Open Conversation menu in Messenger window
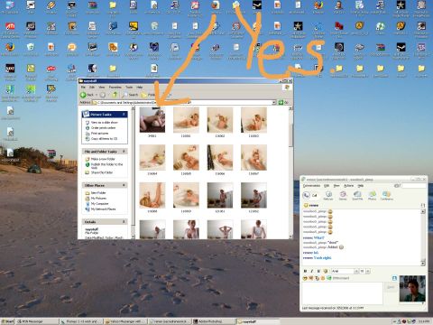 [x=311, y=186]
